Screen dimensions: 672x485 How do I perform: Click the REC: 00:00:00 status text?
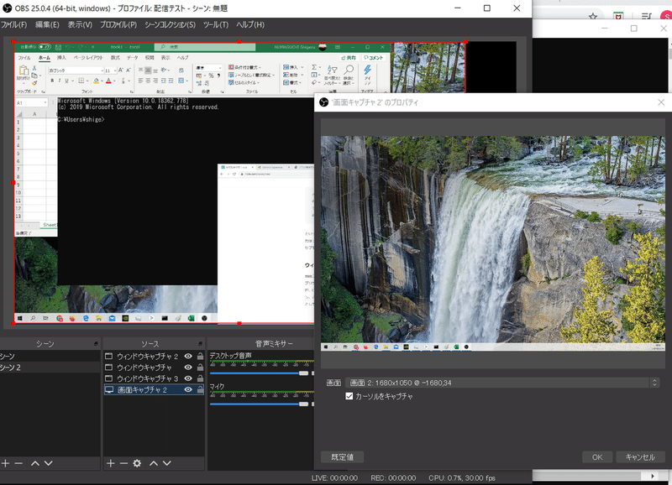click(x=393, y=477)
